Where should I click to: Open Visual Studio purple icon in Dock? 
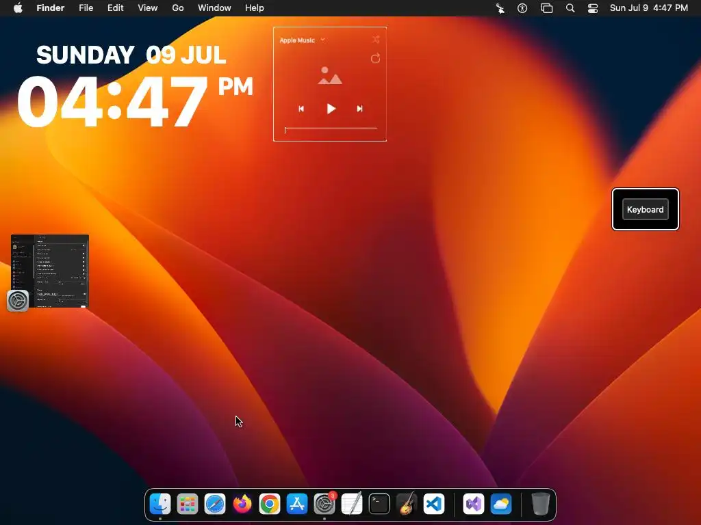(474, 504)
